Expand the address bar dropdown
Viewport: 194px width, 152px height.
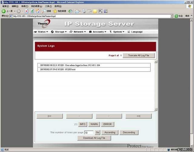172,16
